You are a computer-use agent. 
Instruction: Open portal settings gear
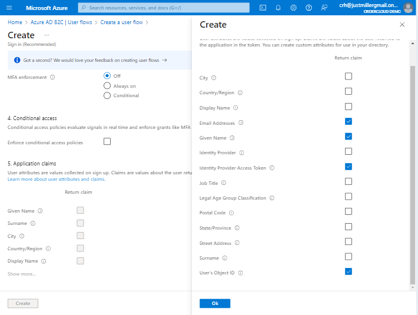(293, 8)
